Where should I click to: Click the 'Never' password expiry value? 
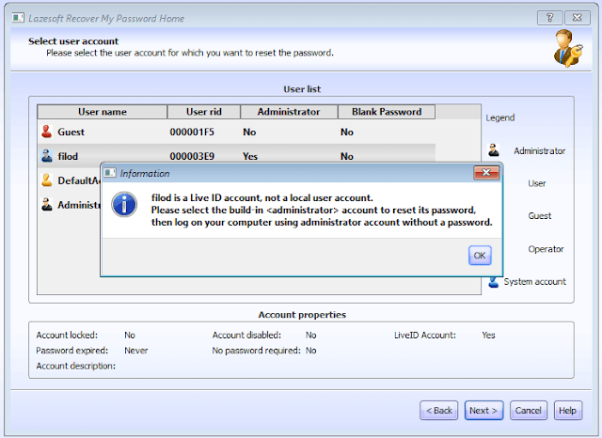coord(136,351)
